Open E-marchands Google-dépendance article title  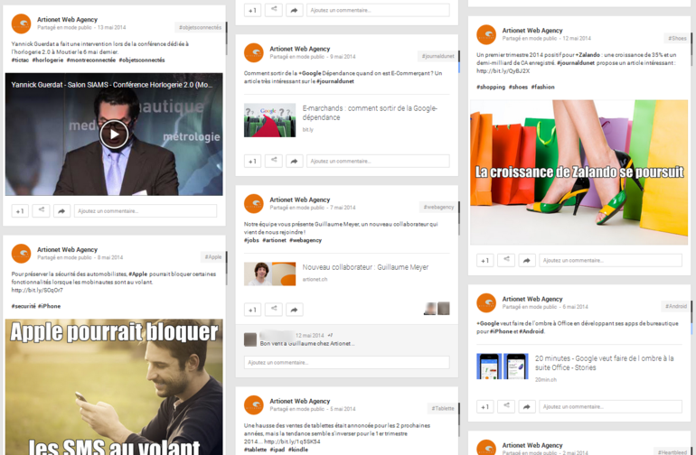pyautogui.click(x=370, y=113)
